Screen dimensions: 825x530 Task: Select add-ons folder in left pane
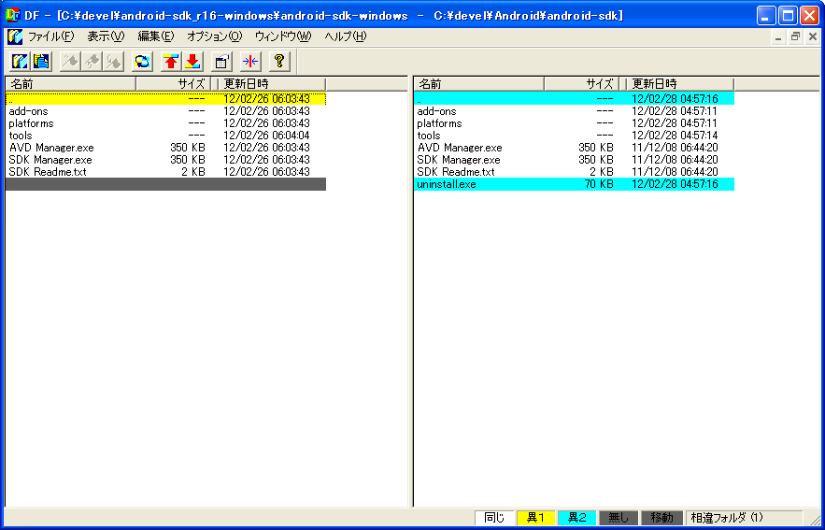pos(165,111)
